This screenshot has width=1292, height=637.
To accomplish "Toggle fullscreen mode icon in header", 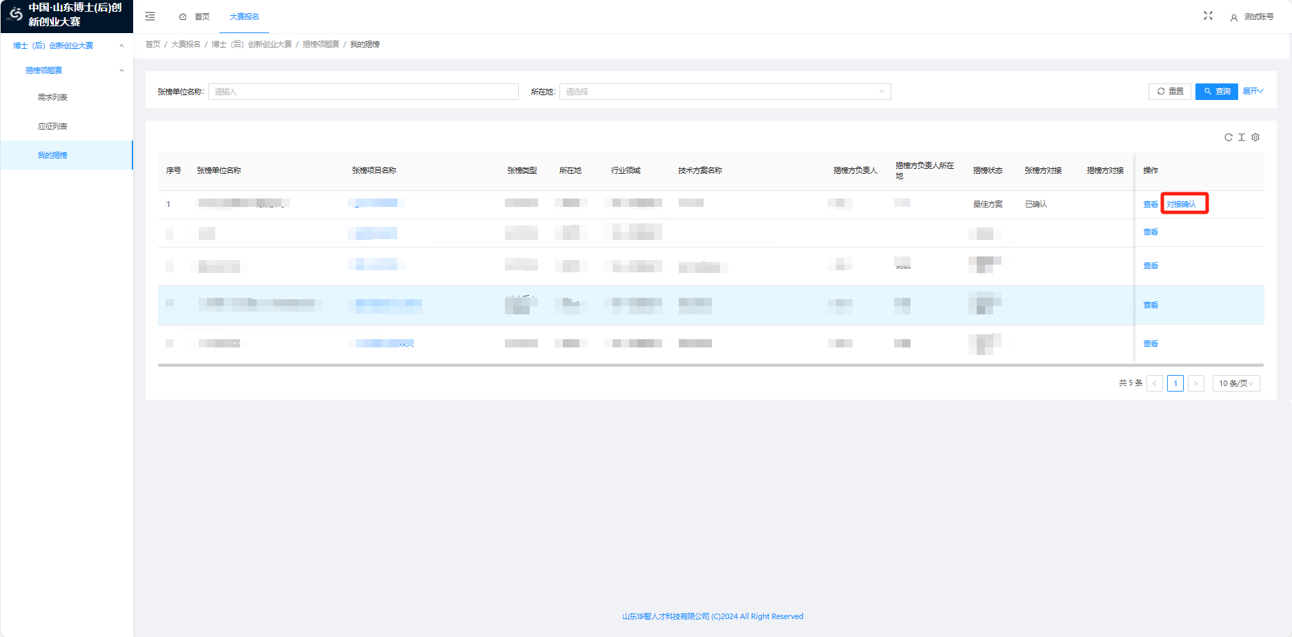I will (x=1208, y=16).
